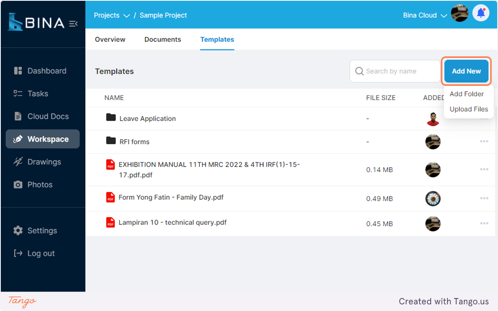Click the search magnifier icon

click(x=359, y=71)
